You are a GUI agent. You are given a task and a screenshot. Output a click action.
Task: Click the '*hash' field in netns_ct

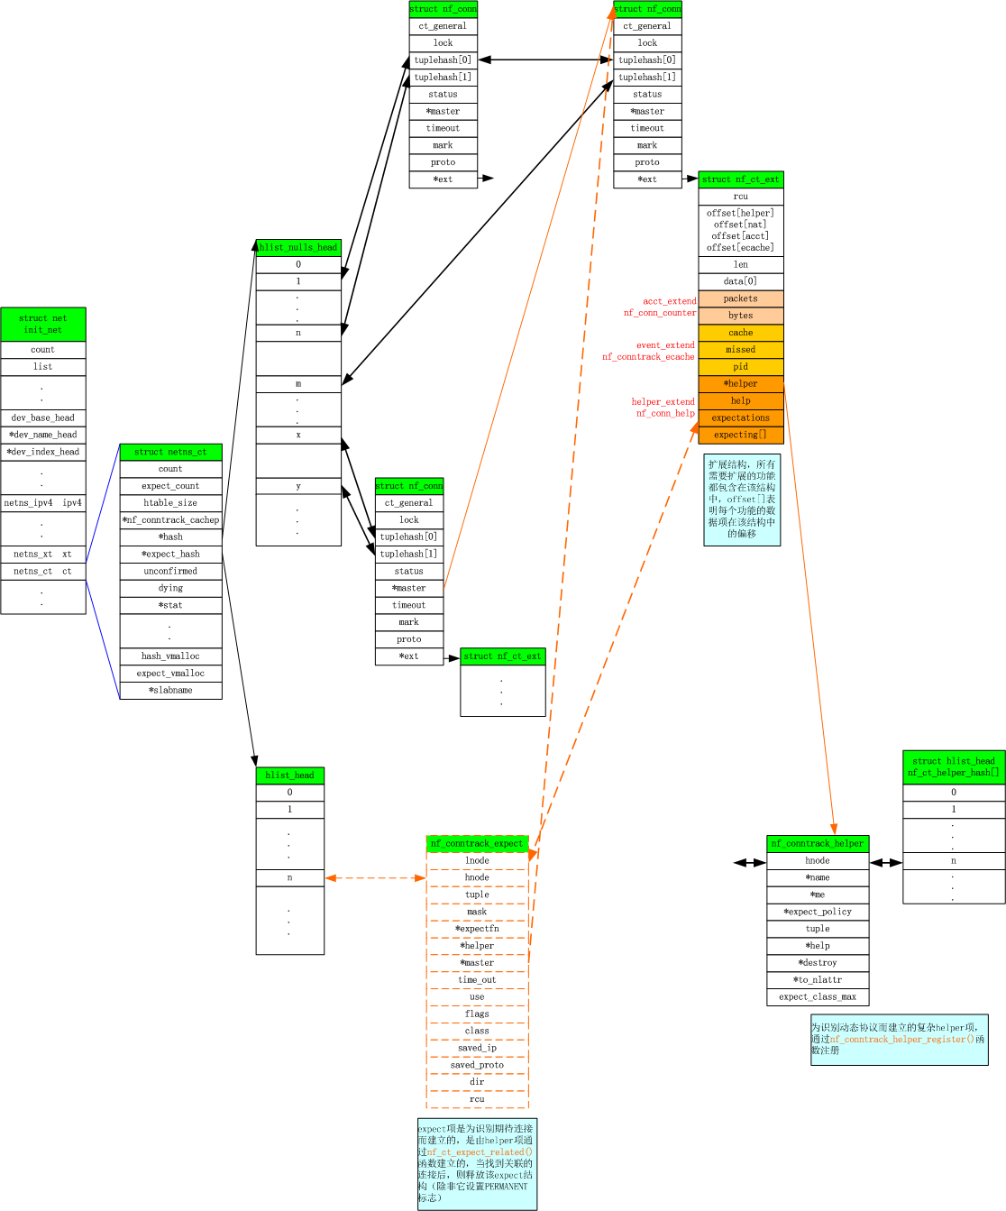pyautogui.click(x=171, y=537)
